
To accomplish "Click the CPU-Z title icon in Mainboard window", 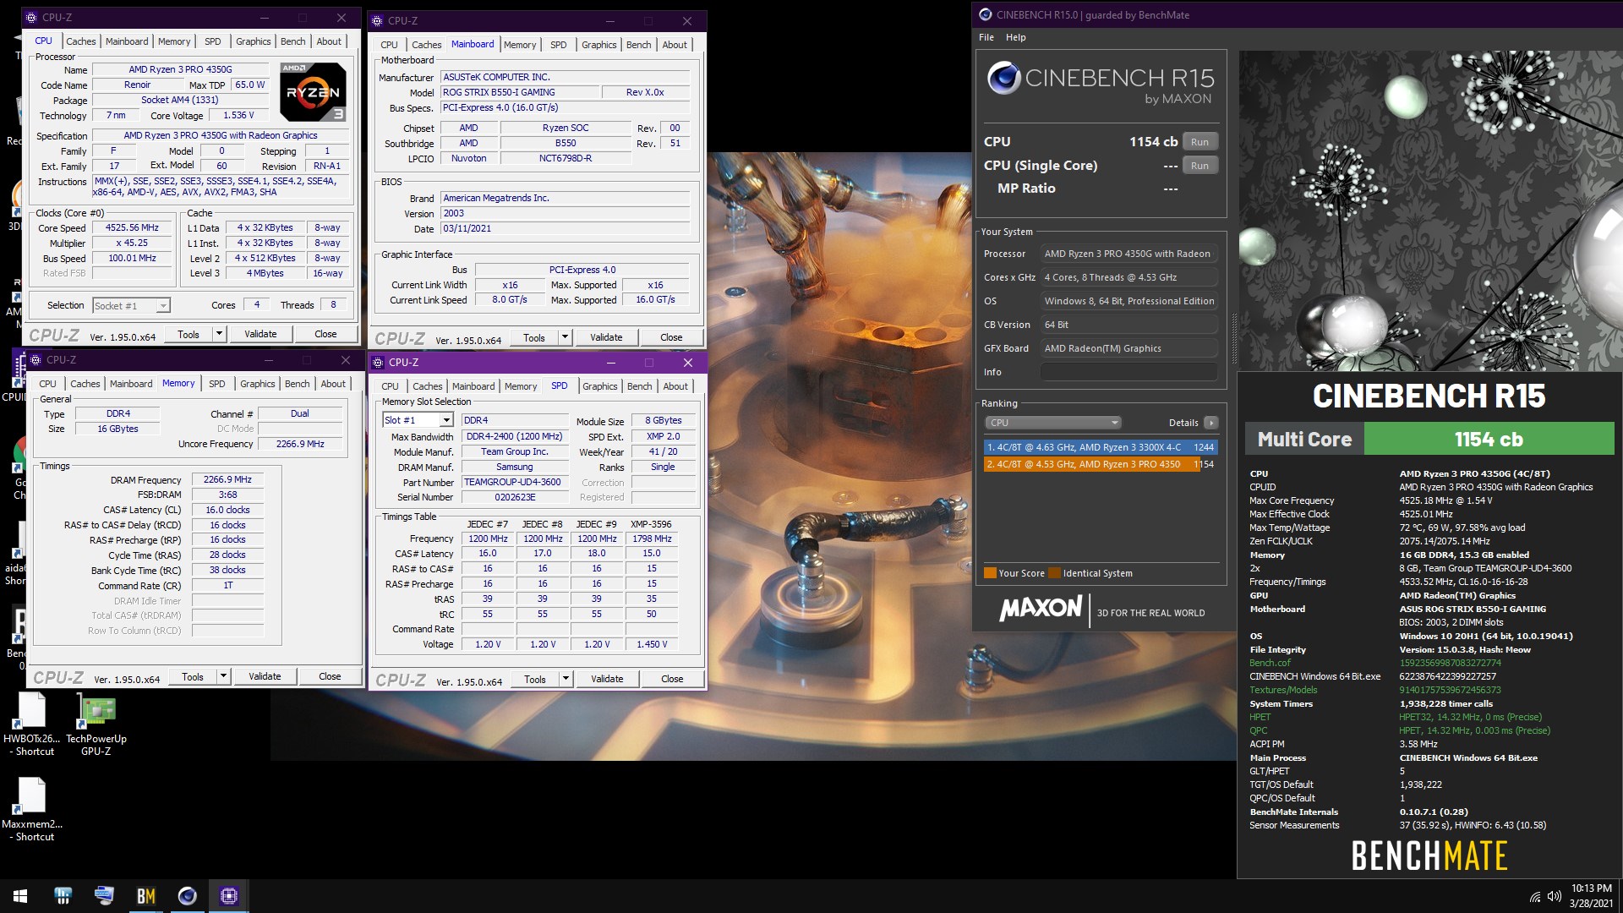I will [x=378, y=21].
